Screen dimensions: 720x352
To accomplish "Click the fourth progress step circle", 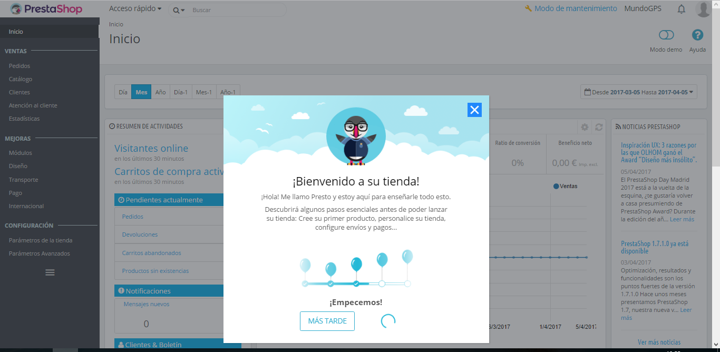I will coord(382,283).
